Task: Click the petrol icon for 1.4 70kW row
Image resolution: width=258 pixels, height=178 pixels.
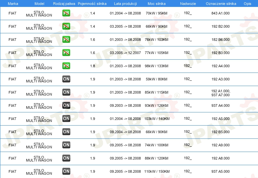Action: (66, 13)
